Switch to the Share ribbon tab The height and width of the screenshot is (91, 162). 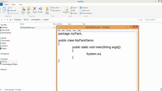click(x=13, y=5)
